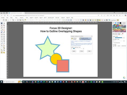Click Open in the menu bar
This screenshot has width=127, height=95.
[x=12, y=18]
